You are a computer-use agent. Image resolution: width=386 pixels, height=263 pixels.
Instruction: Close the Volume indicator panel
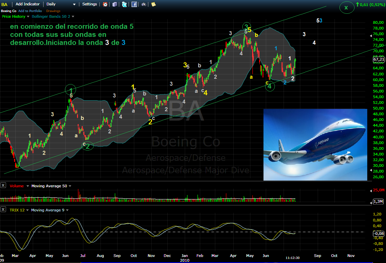[3, 185]
